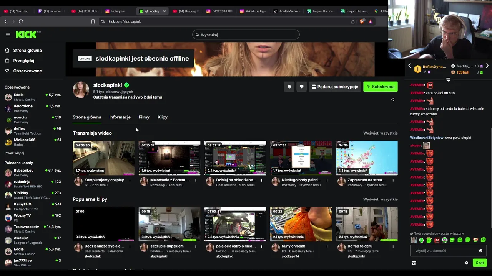Open delordione channel in sidebar
The width and height of the screenshot is (492, 276).
[32, 108]
